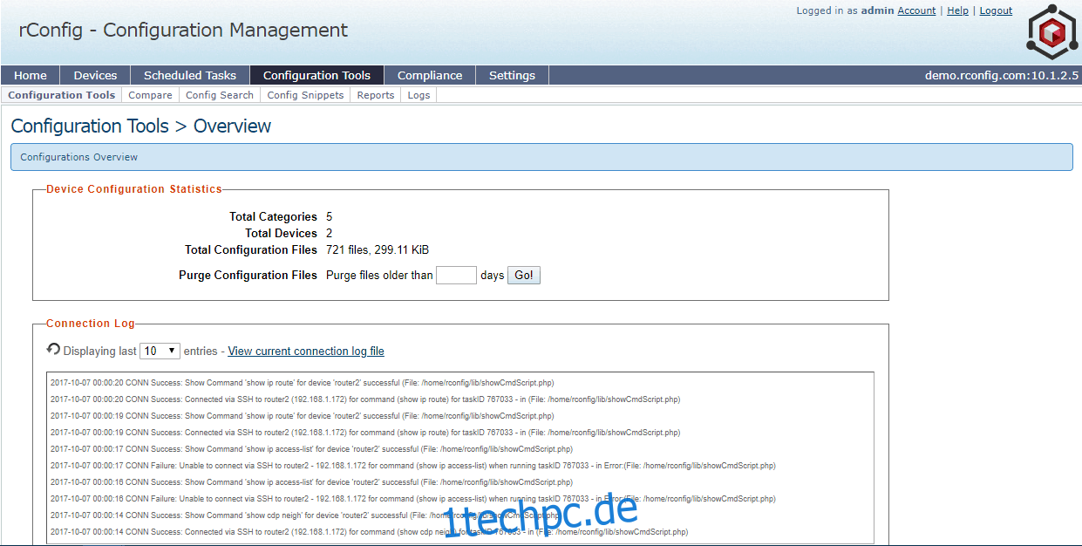
Task: Select the 00:00:14 'show cdp neigh' successful entry
Action: [x=304, y=515]
